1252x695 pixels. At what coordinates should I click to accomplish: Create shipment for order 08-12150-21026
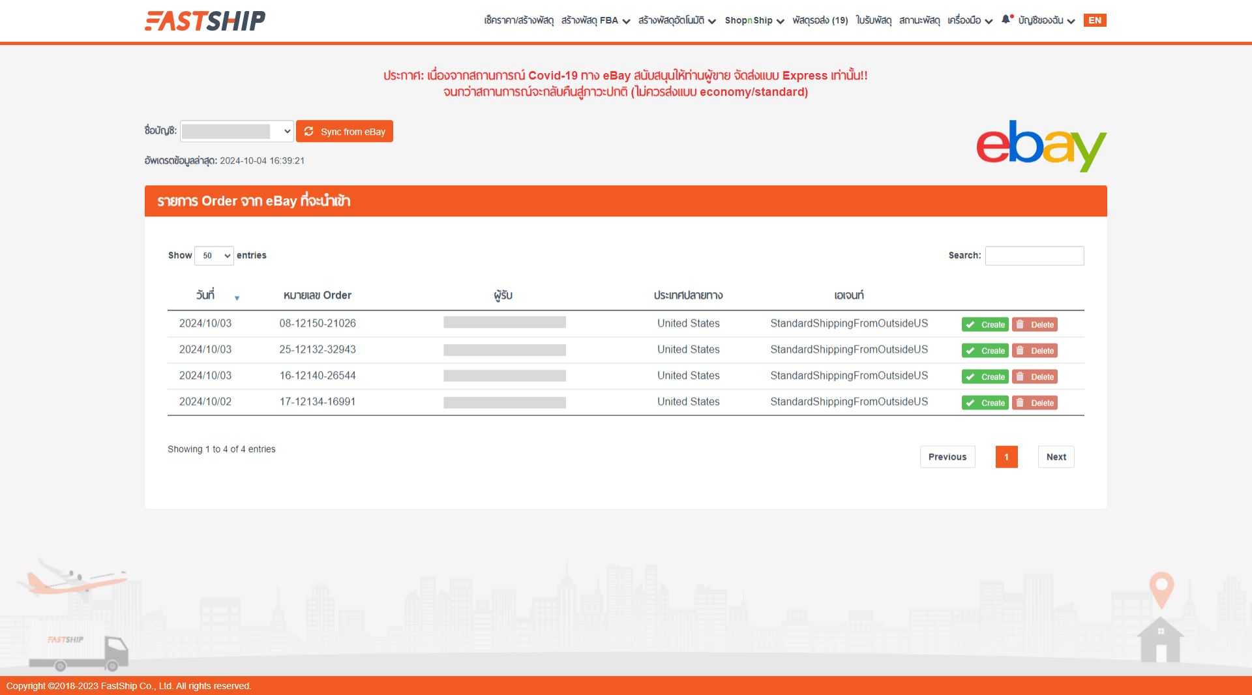click(x=985, y=325)
